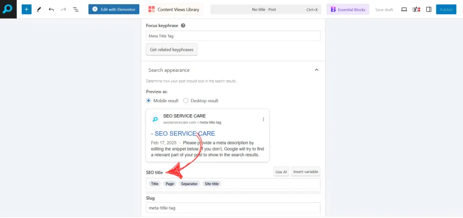Open the snippet preview three-dot menu
This screenshot has width=463, height=218.
coord(264,119)
